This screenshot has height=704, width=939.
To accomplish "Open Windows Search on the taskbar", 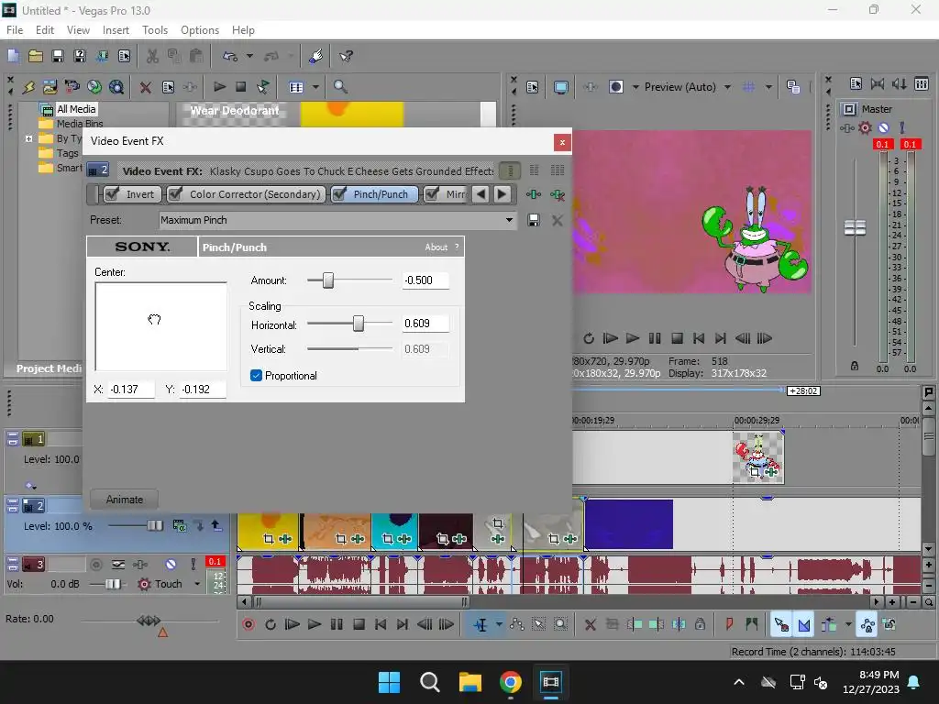I will coord(429,682).
